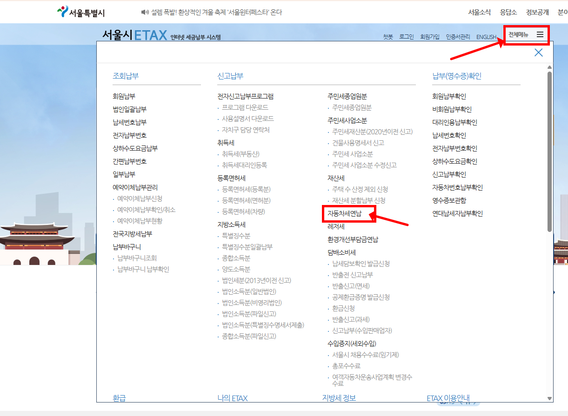Open 종합소득분(파일신고)
568x416 pixels.
[x=249, y=336]
